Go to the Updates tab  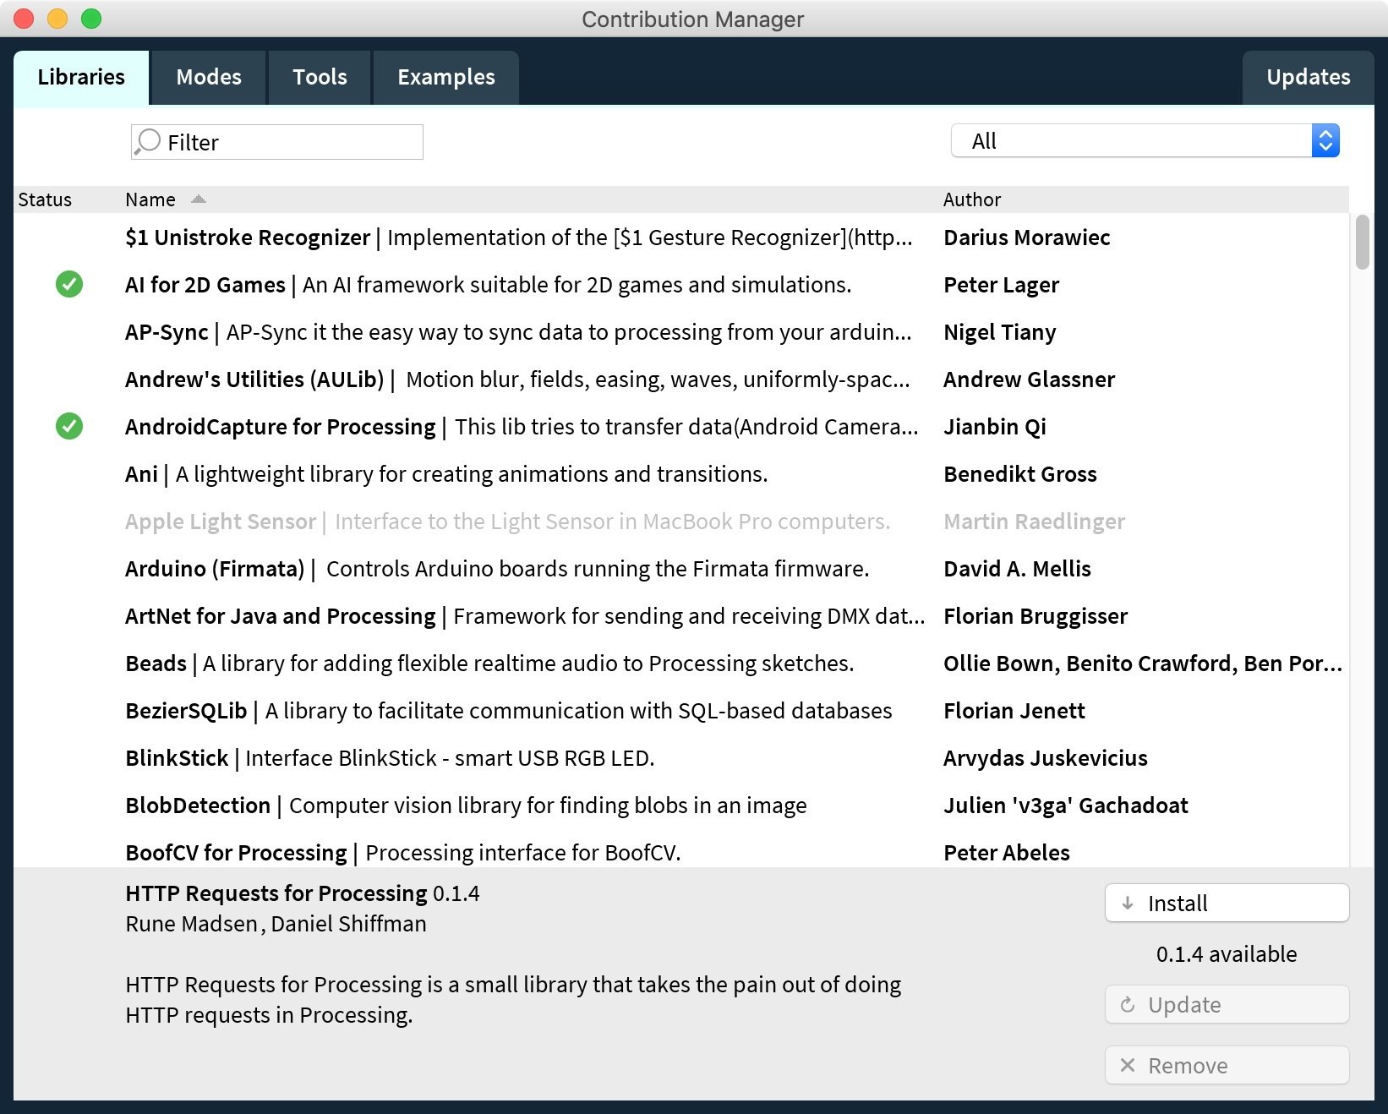click(x=1308, y=78)
